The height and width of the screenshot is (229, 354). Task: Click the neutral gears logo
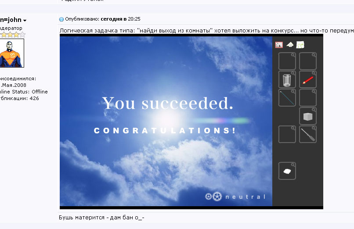(235, 197)
